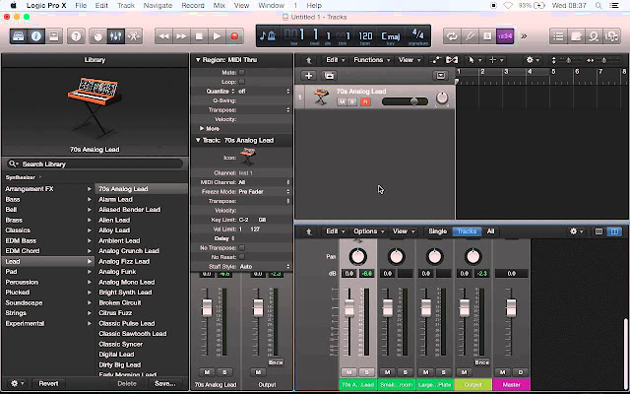630x394 pixels.
Task: Click the Search Library field
Action: pos(94,164)
